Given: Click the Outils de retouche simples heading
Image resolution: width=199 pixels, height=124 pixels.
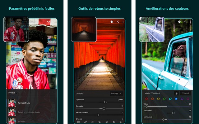Looking at the screenshot, I should (99, 9).
